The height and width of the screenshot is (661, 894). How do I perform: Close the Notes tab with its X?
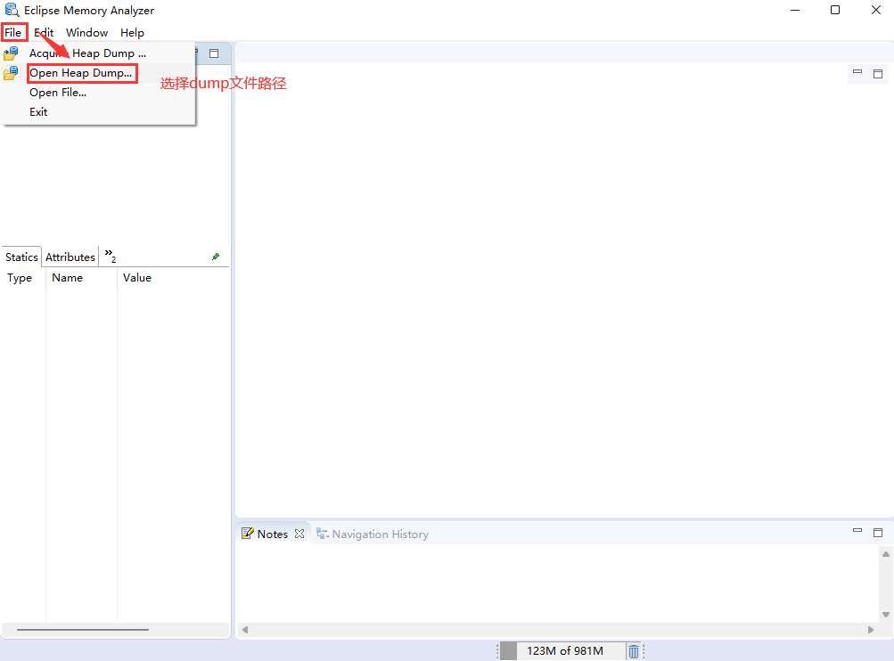click(x=299, y=535)
